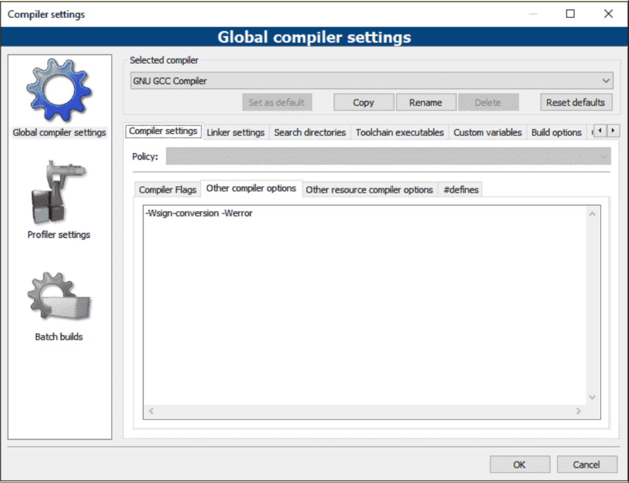Screen dimensions: 629x483
Task: Click the Rename compiler button
Action: pyautogui.click(x=426, y=102)
